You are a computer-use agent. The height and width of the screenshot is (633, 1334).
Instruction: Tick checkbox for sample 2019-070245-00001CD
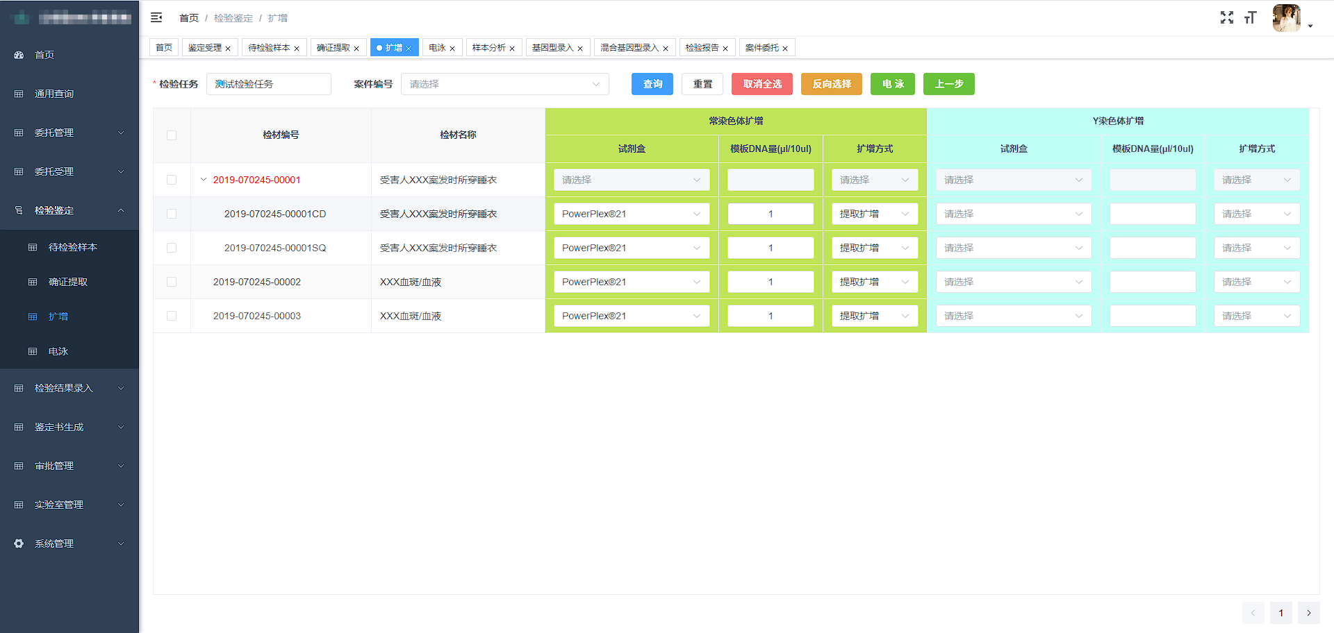[172, 214]
